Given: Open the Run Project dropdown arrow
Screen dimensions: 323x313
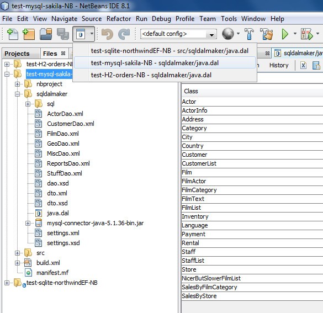Looking at the screenshot, I should point(295,33).
